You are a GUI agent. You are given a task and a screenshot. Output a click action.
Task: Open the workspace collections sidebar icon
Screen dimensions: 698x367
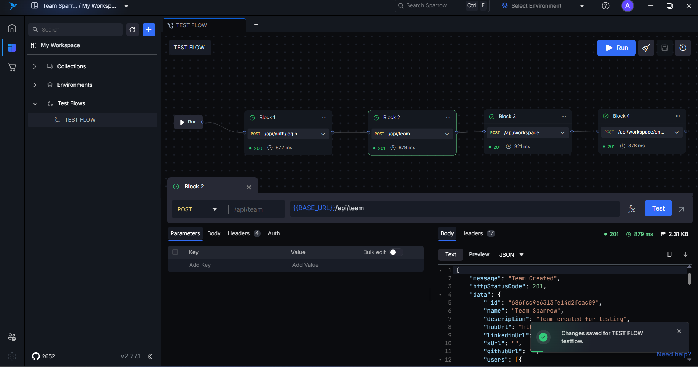(12, 48)
